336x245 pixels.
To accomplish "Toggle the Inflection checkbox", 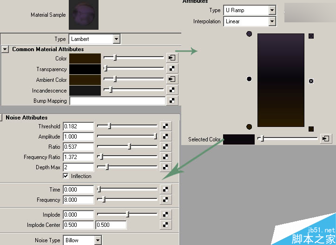I will point(66,176).
